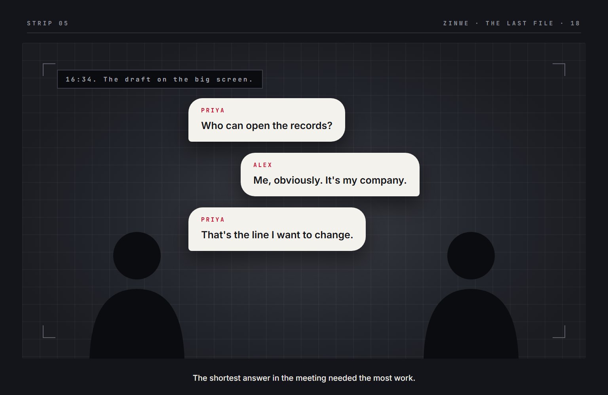Select the "Who can open the records?" bubble
Viewport: 608px width, 395px height.
267,120
